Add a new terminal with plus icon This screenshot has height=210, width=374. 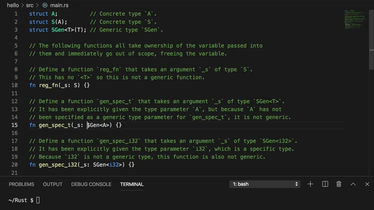click(310, 184)
